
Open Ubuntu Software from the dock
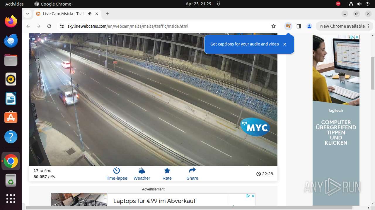11,118
